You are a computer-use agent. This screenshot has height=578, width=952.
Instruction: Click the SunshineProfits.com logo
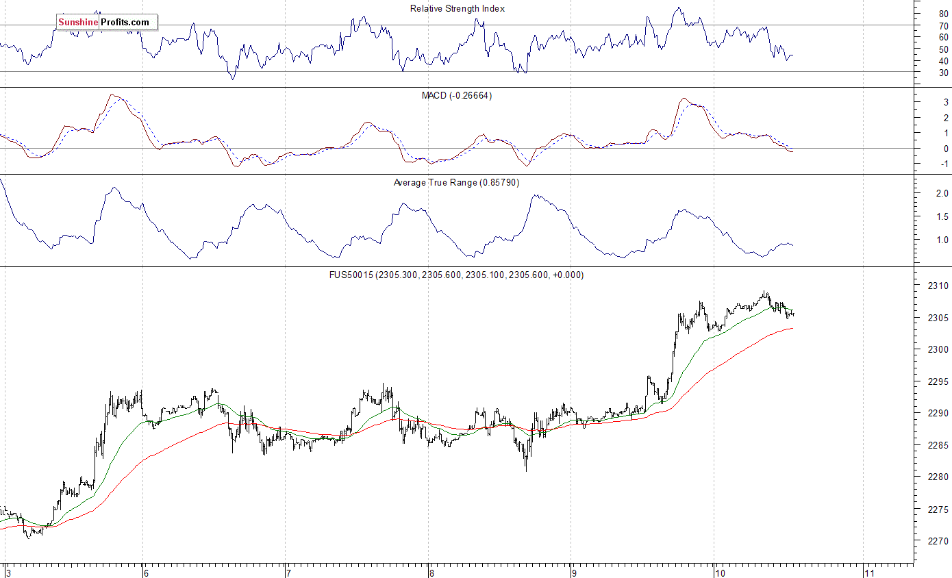[x=107, y=23]
